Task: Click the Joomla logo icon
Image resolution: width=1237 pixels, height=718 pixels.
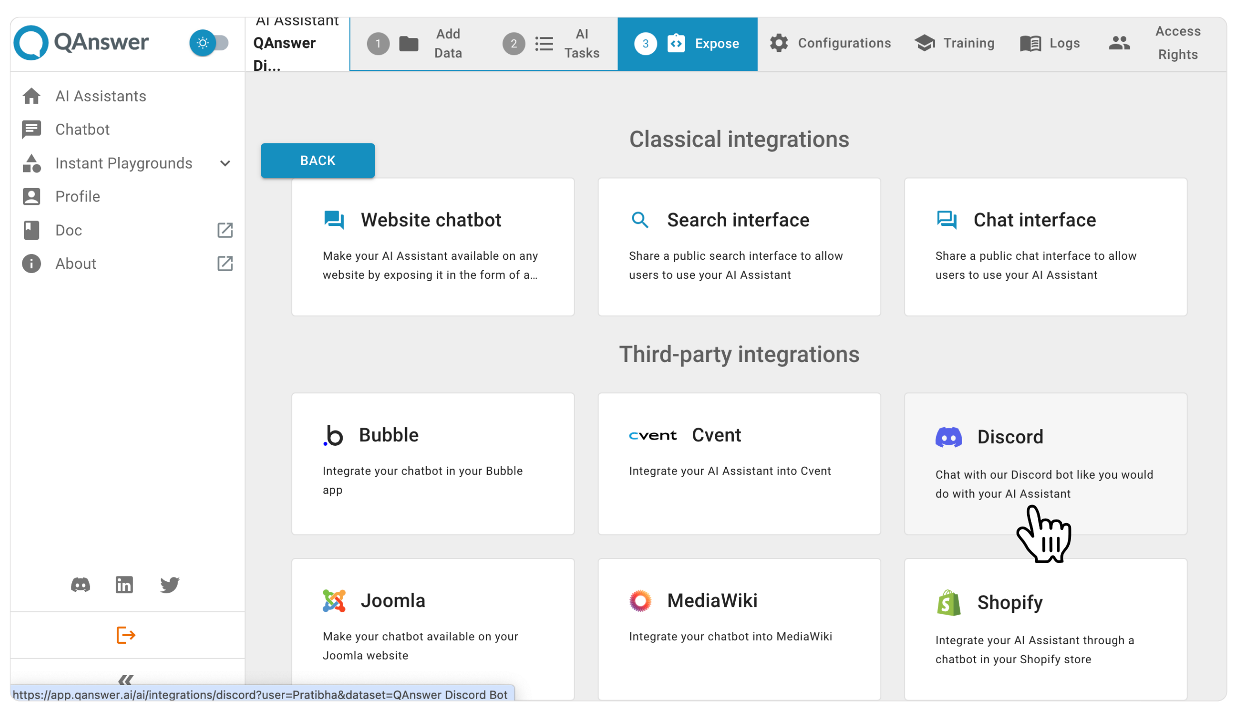Action: [x=334, y=601]
